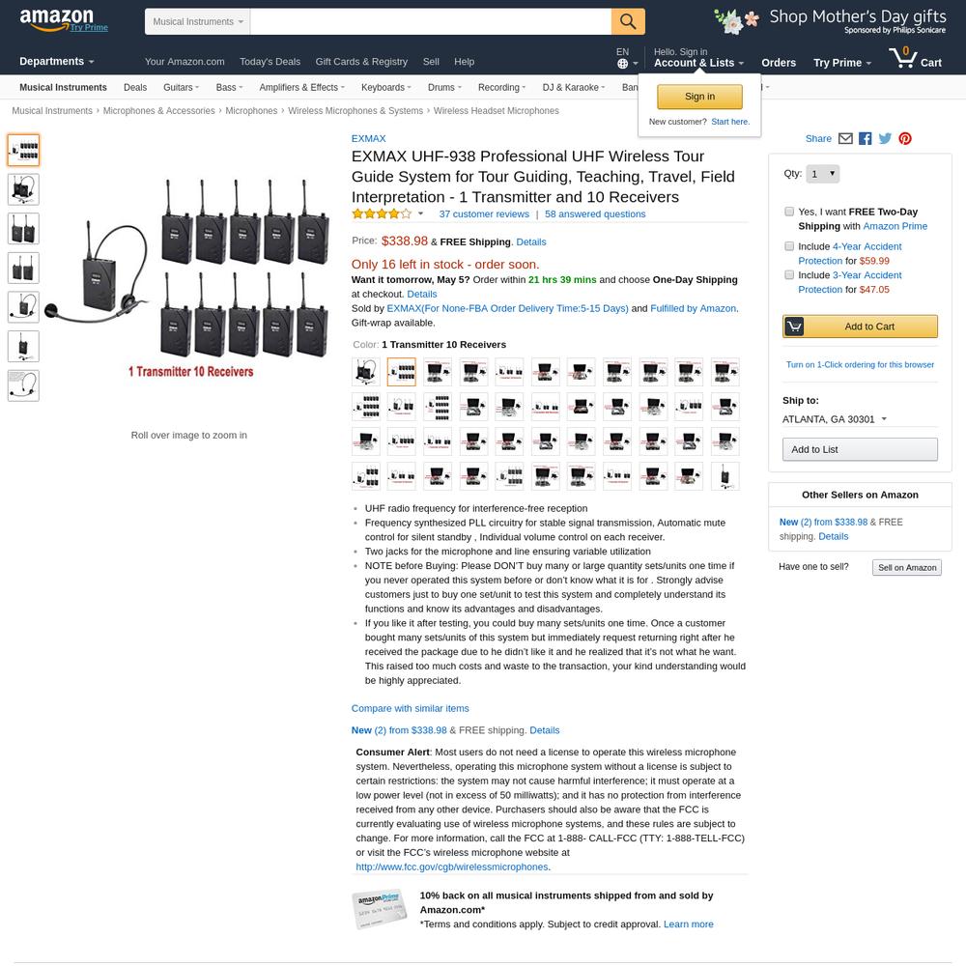Open the Qty quantity dropdown
Viewport: 966px width, 966px height.
click(822, 174)
